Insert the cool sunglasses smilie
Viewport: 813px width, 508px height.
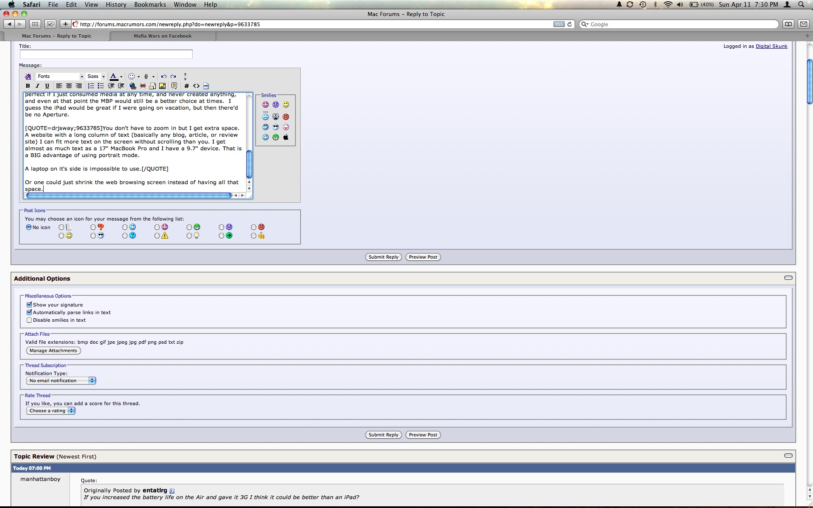276,127
